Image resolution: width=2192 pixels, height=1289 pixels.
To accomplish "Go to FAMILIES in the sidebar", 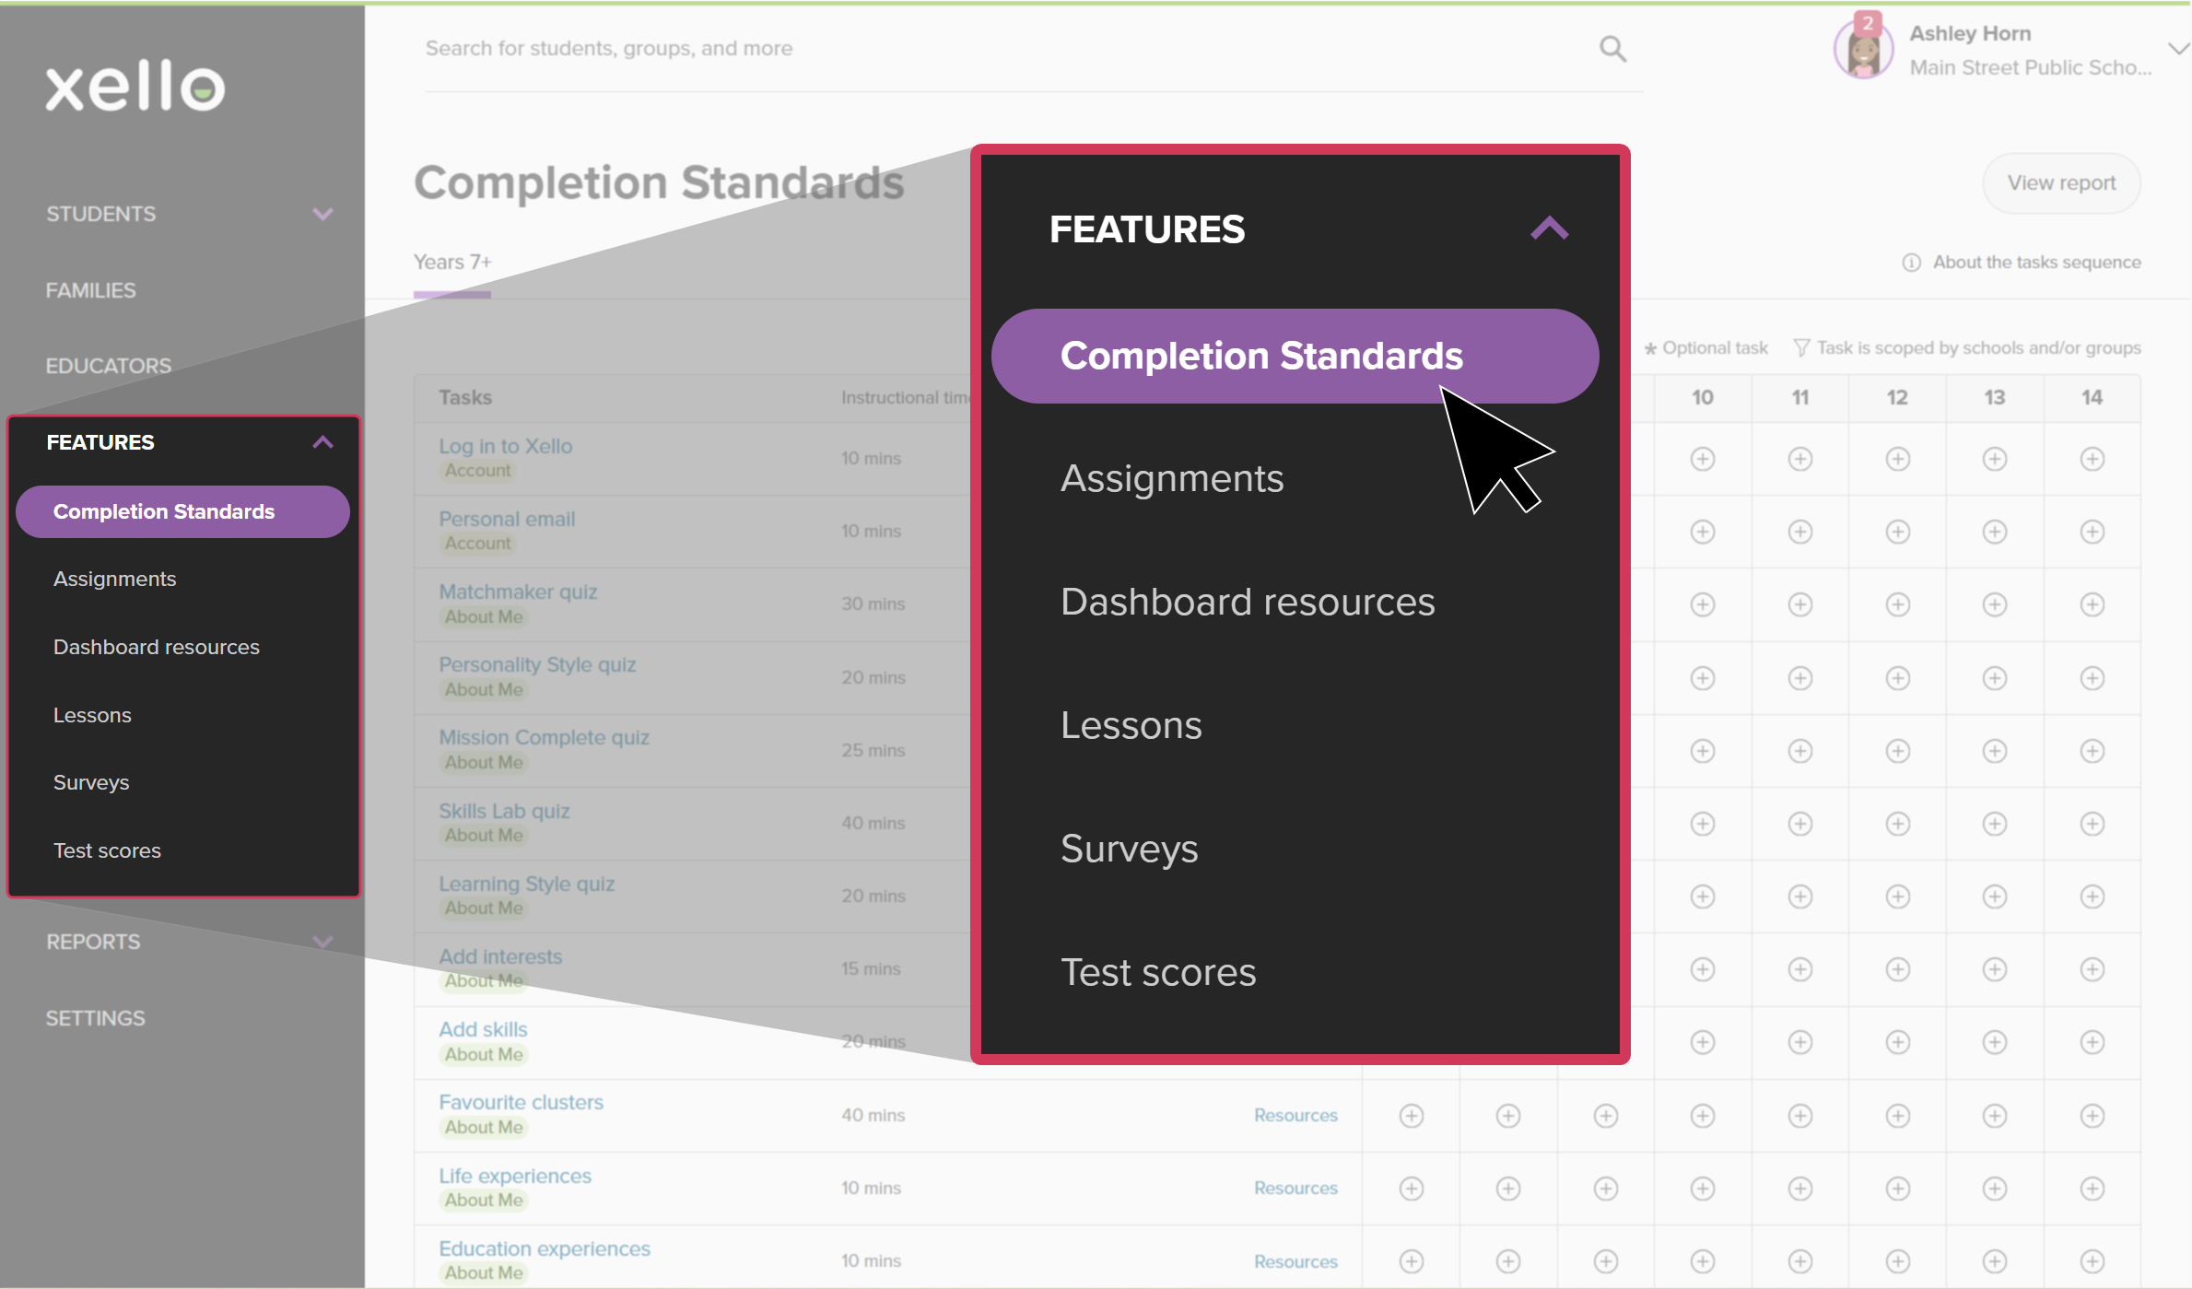I will tap(91, 290).
